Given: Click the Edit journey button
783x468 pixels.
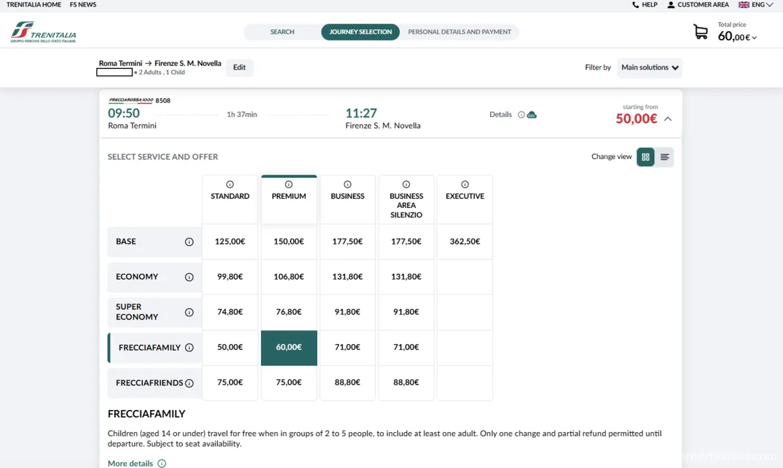Looking at the screenshot, I should click(x=239, y=68).
